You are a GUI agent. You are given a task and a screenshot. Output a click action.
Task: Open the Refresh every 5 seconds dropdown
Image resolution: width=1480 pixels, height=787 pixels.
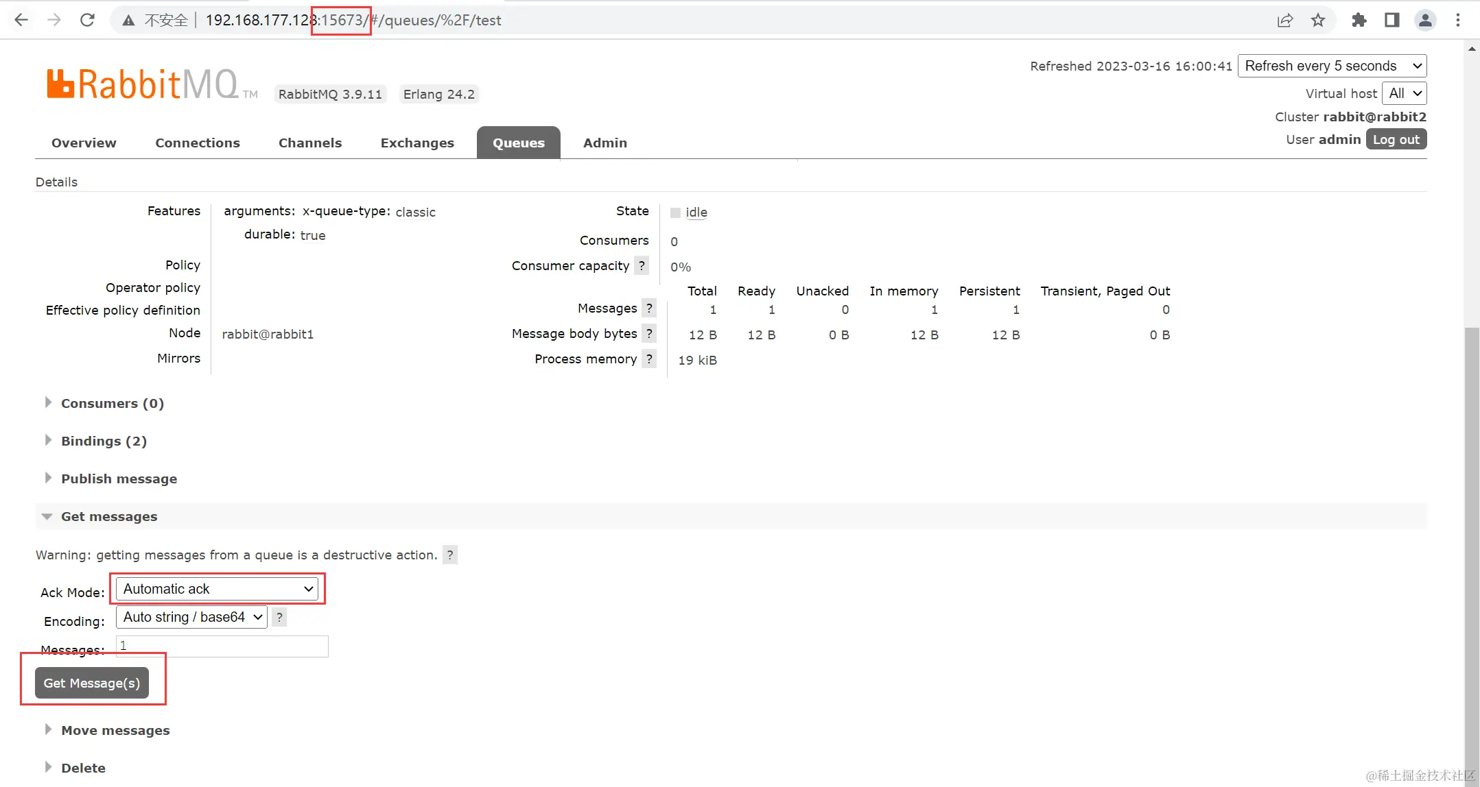tap(1332, 66)
